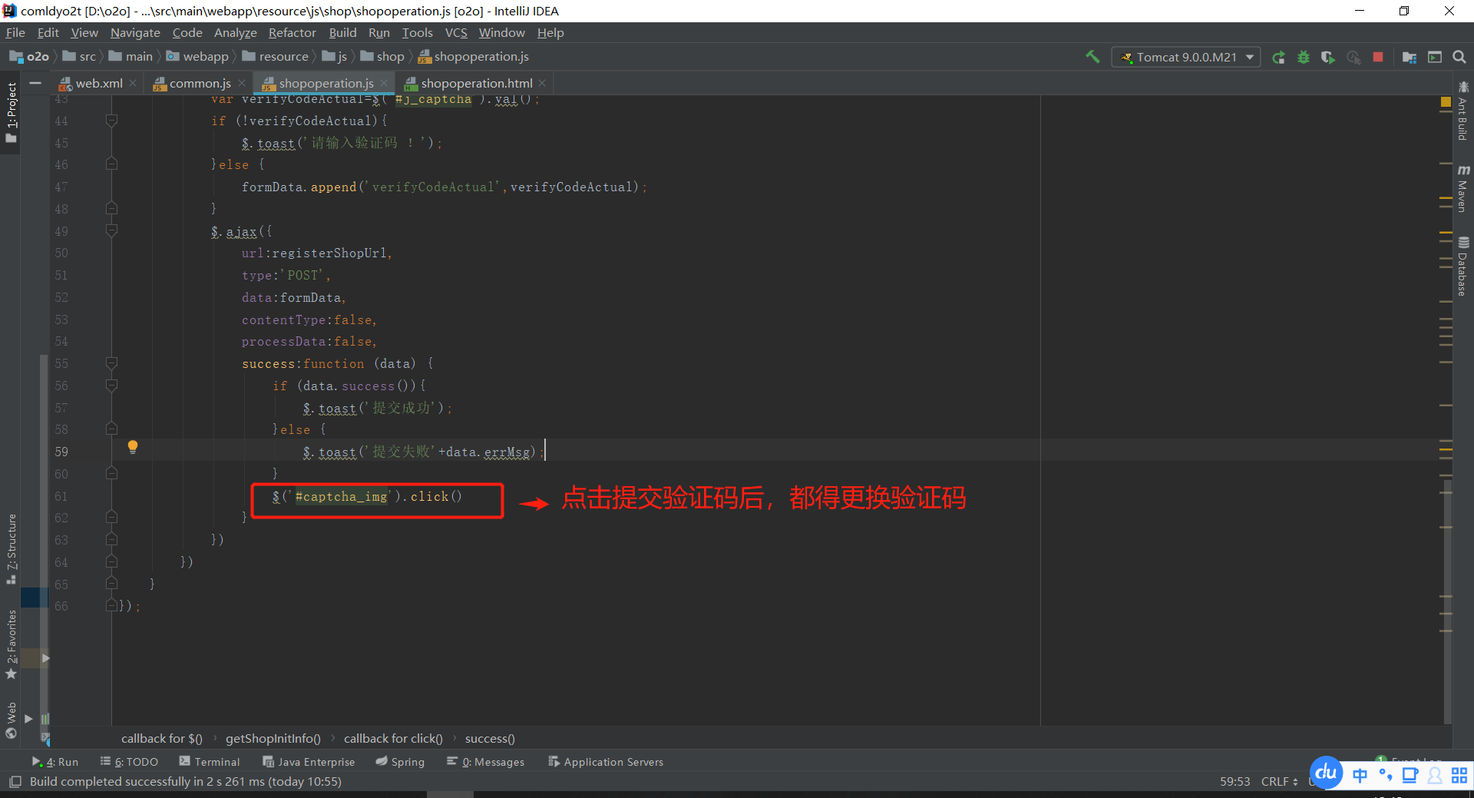Open the Web tool window tab

[x=11, y=720]
